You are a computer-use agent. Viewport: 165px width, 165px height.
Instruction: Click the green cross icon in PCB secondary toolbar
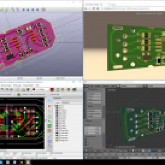coord(19,94)
